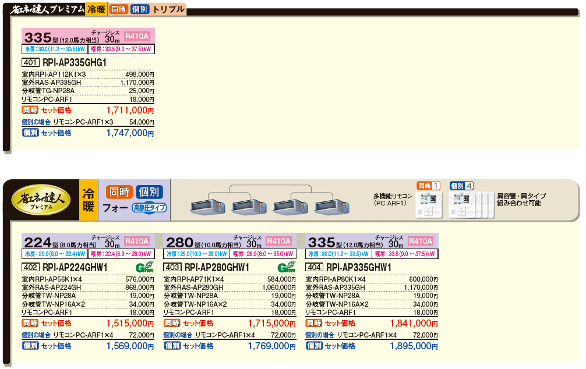Click the 1,711,000円 simultaneous set price

130,110
